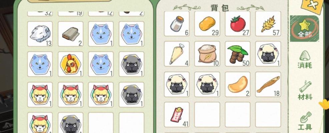This screenshot has width=329, height=133.
Task: Switch to the 全部 (all) category tab
Action: click(304, 29)
